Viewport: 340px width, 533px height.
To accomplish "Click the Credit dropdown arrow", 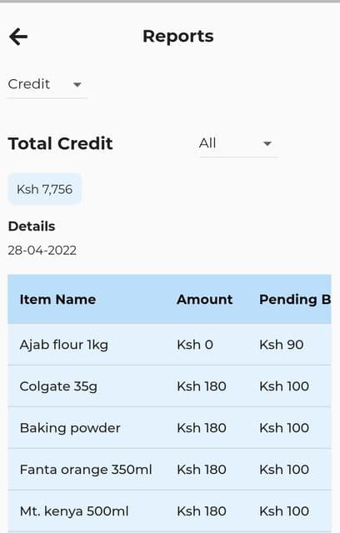I will click(77, 85).
